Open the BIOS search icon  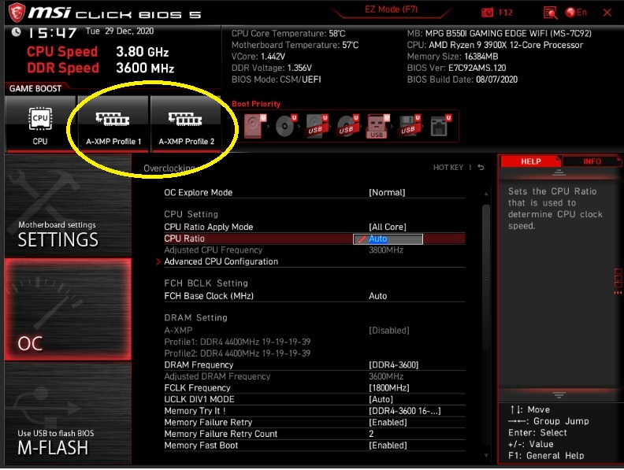(551, 13)
